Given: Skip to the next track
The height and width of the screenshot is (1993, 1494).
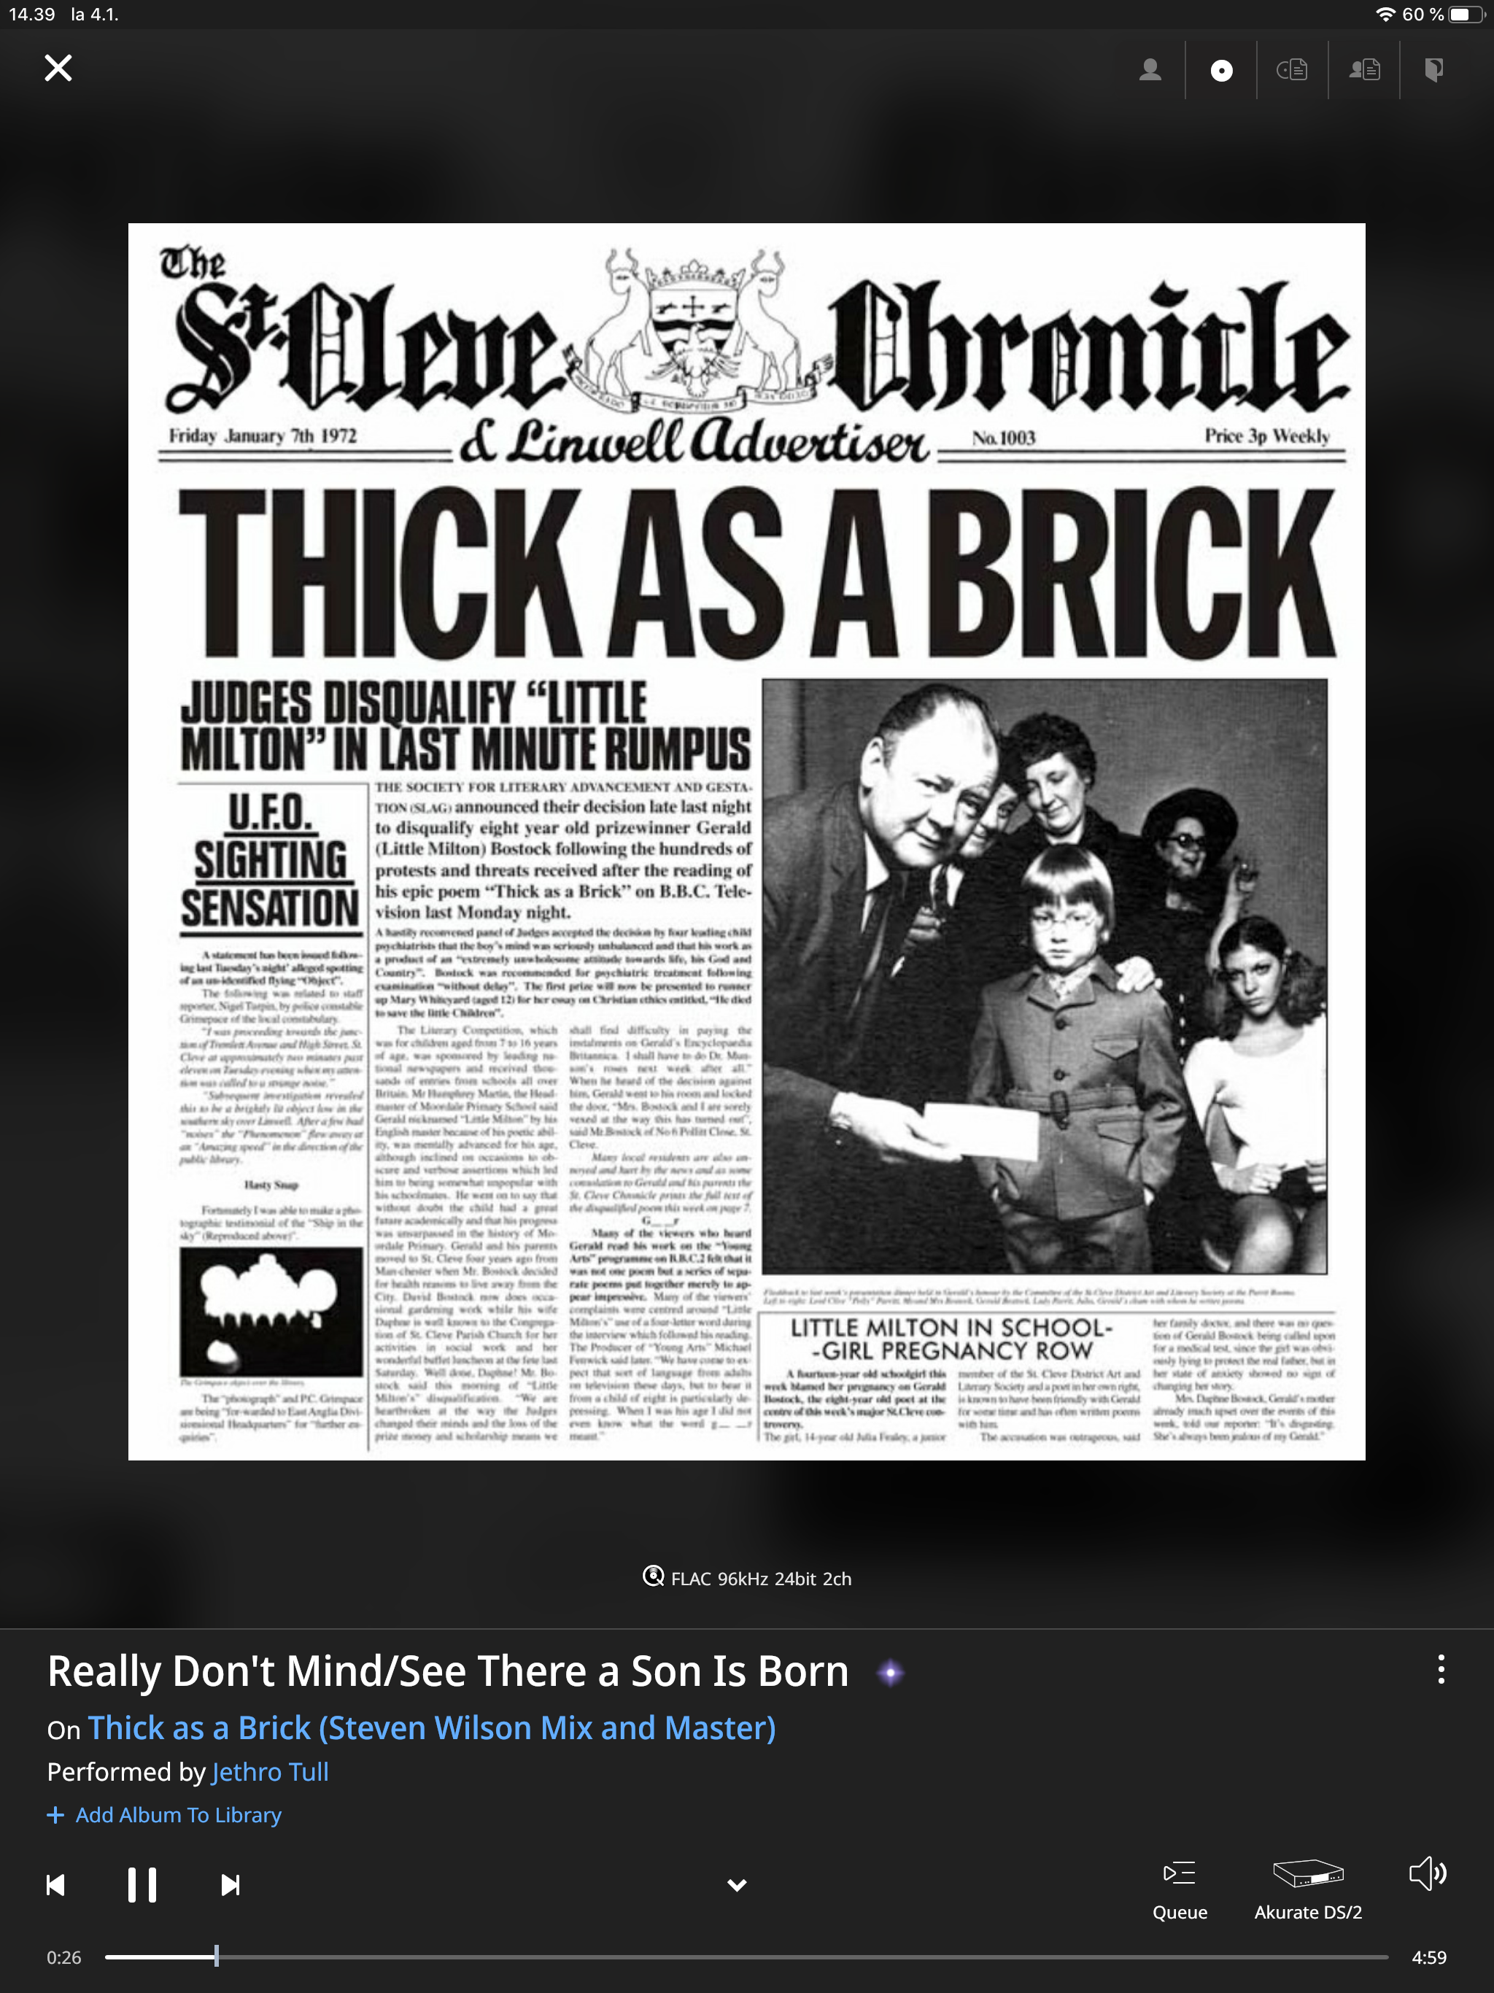Looking at the screenshot, I should [x=231, y=1885].
